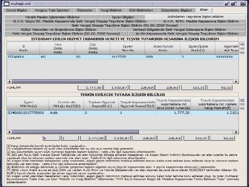Click the İl Kodu column header
The image size is (249, 187).
coord(24,48)
